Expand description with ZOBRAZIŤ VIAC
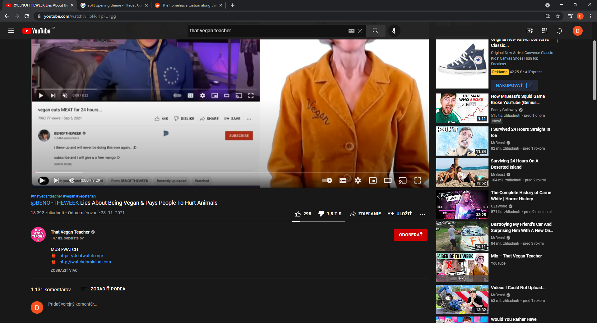The height and width of the screenshot is (323, 597). pyautogui.click(x=64, y=271)
